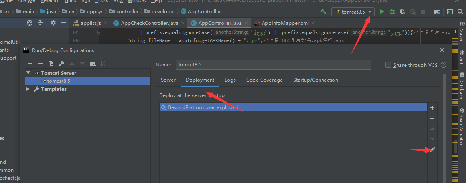
Task: Click the appsys breadcrumb folder
Action: click(91, 12)
